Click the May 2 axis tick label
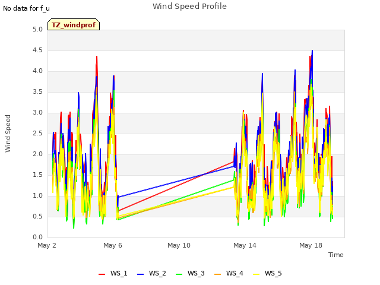Screen dimensions: 380x285 (47, 245)
